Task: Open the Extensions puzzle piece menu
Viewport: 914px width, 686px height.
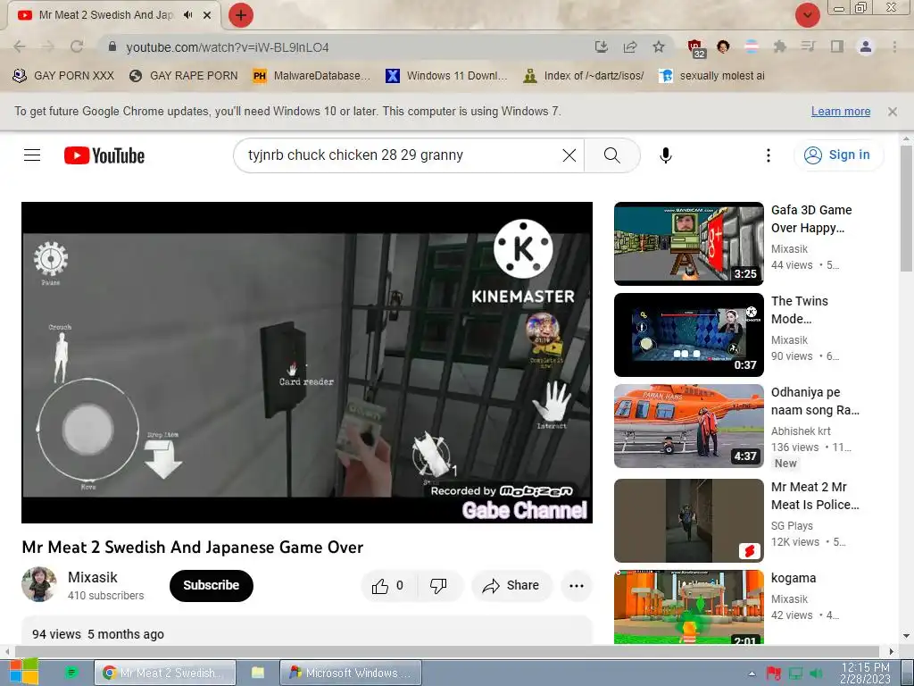Action: click(780, 46)
